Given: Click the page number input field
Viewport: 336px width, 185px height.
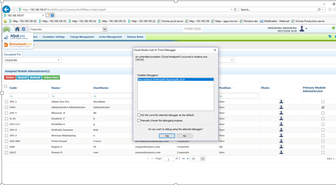Looking at the screenshot, I should click(x=168, y=159).
